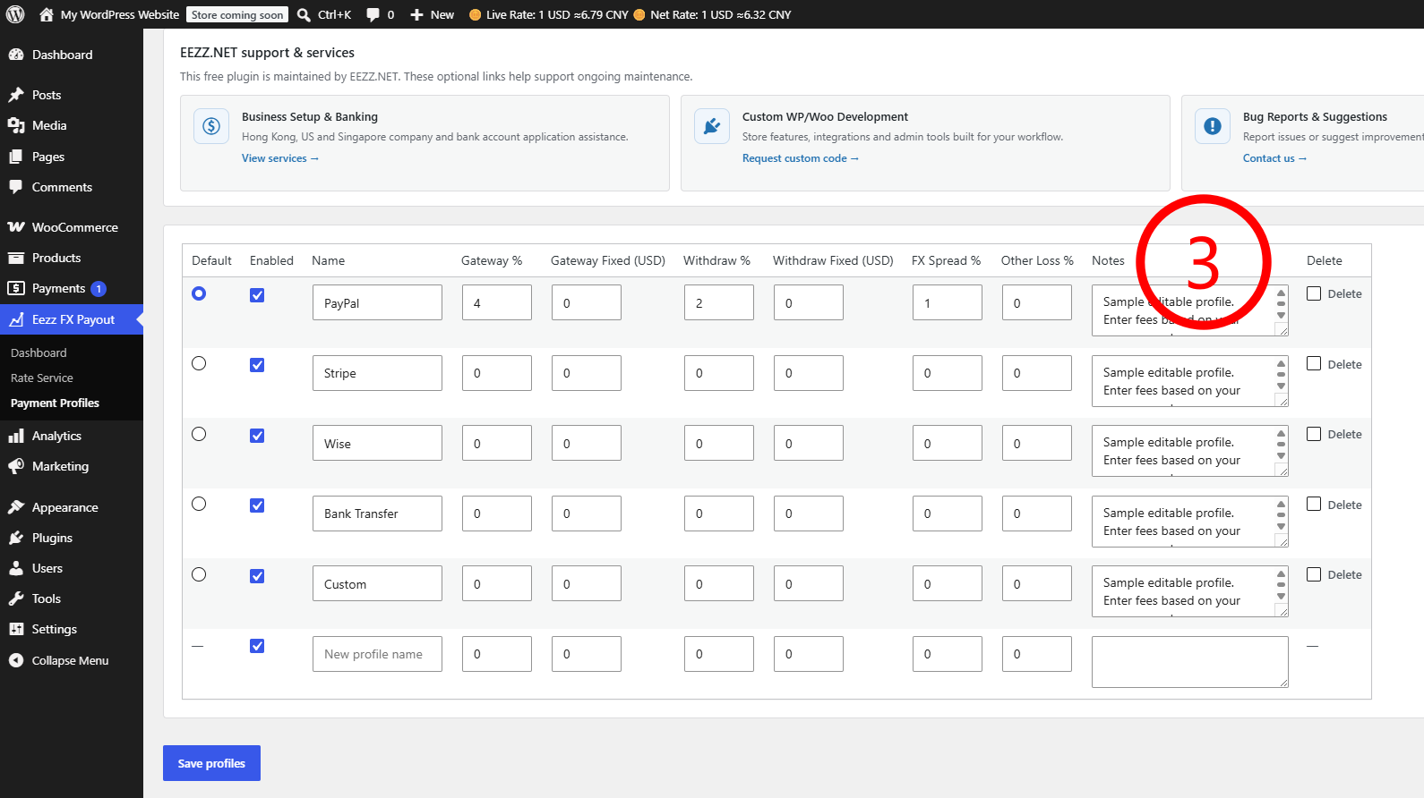Click the Users person icon
The image size is (1424, 798).
click(16, 568)
